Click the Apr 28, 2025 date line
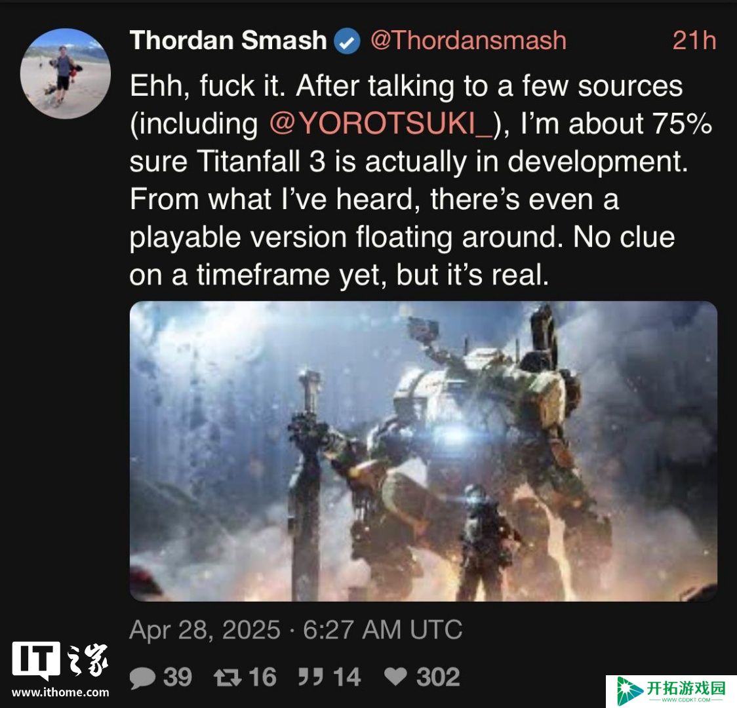 click(296, 629)
